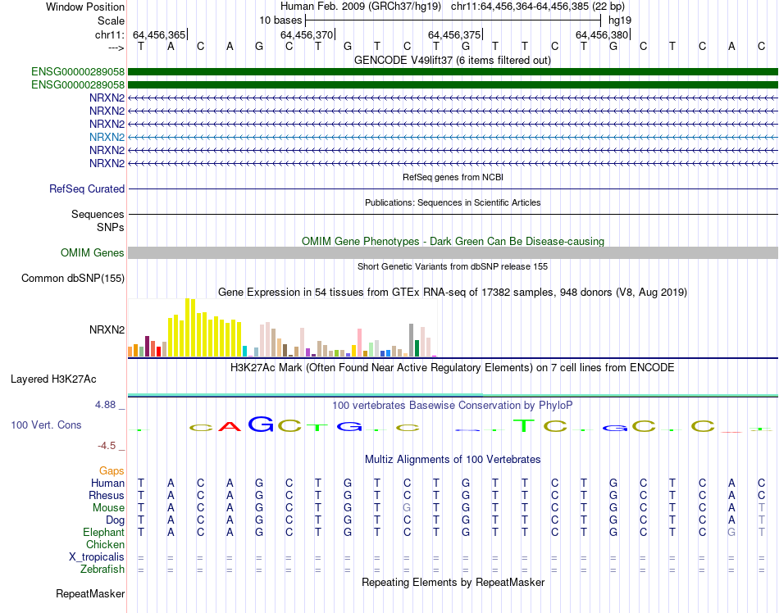Viewport: 779px width, 613px height.
Task: Click the upper ENSG00000289058 track label
Action: tap(78, 72)
